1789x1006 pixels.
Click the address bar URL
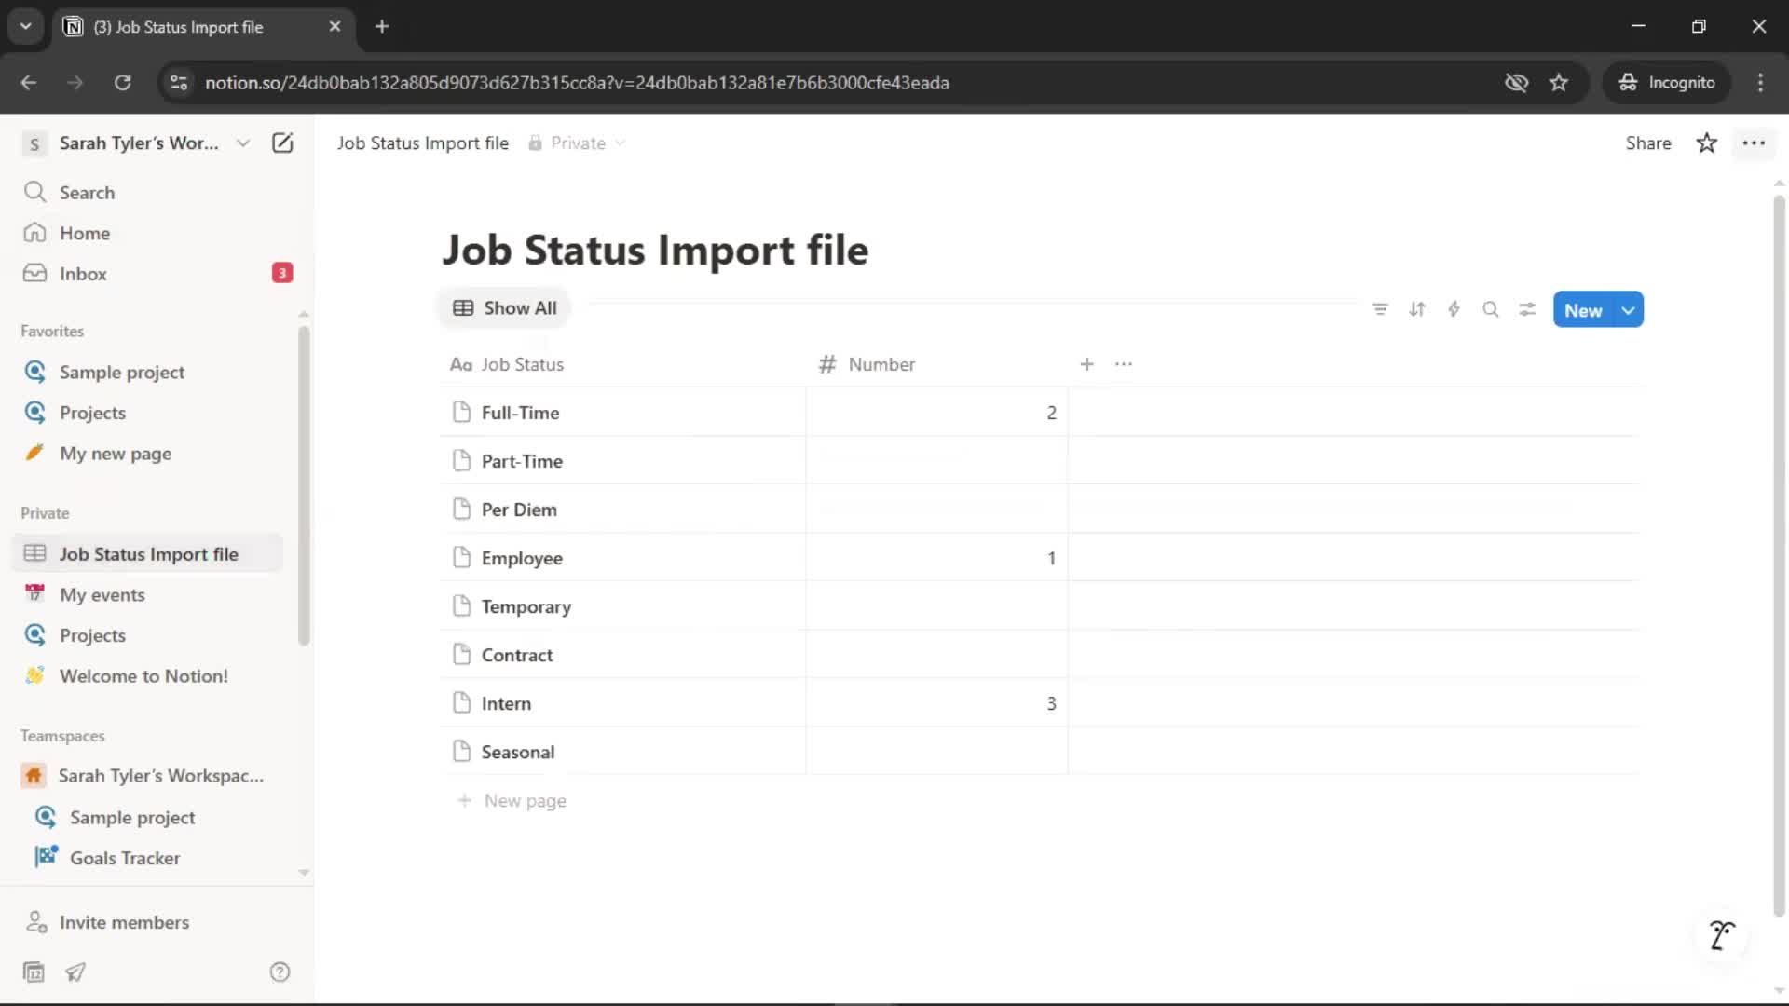[x=577, y=82]
